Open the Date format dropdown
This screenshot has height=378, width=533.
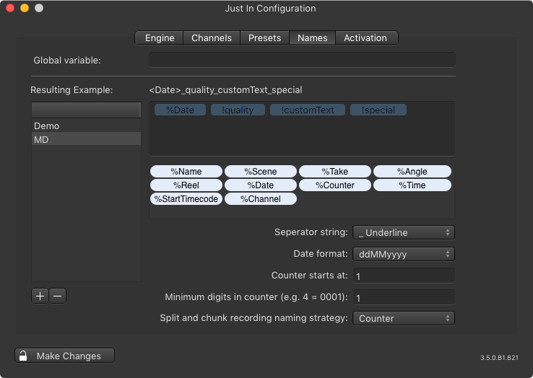(404, 254)
